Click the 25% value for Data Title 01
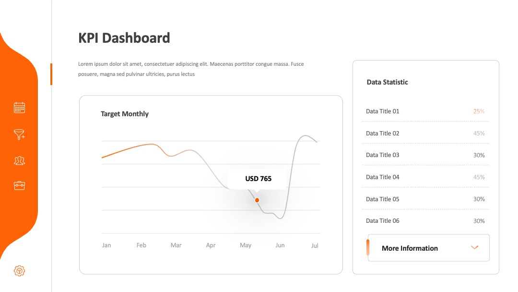 pyautogui.click(x=479, y=111)
